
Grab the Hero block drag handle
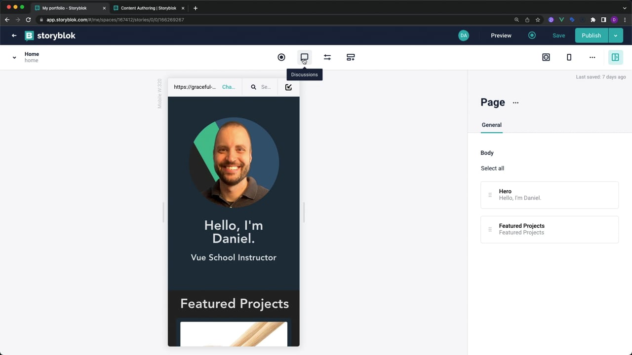click(x=490, y=195)
